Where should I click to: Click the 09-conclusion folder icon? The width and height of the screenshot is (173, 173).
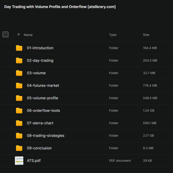pyautogui.click(x=19, y=148)
